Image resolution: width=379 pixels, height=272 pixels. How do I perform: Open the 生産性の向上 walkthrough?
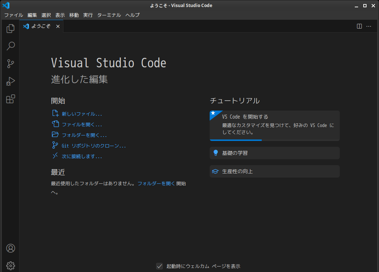coord(275,171)
